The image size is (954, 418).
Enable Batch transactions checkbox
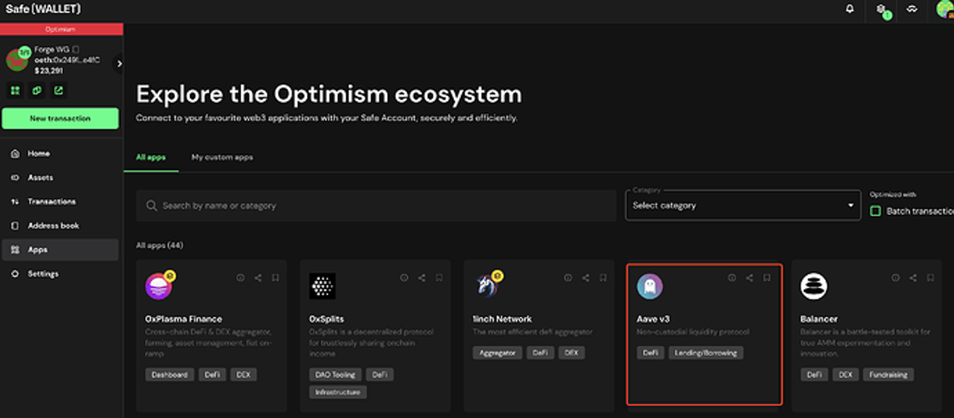[x=876, y=211]
